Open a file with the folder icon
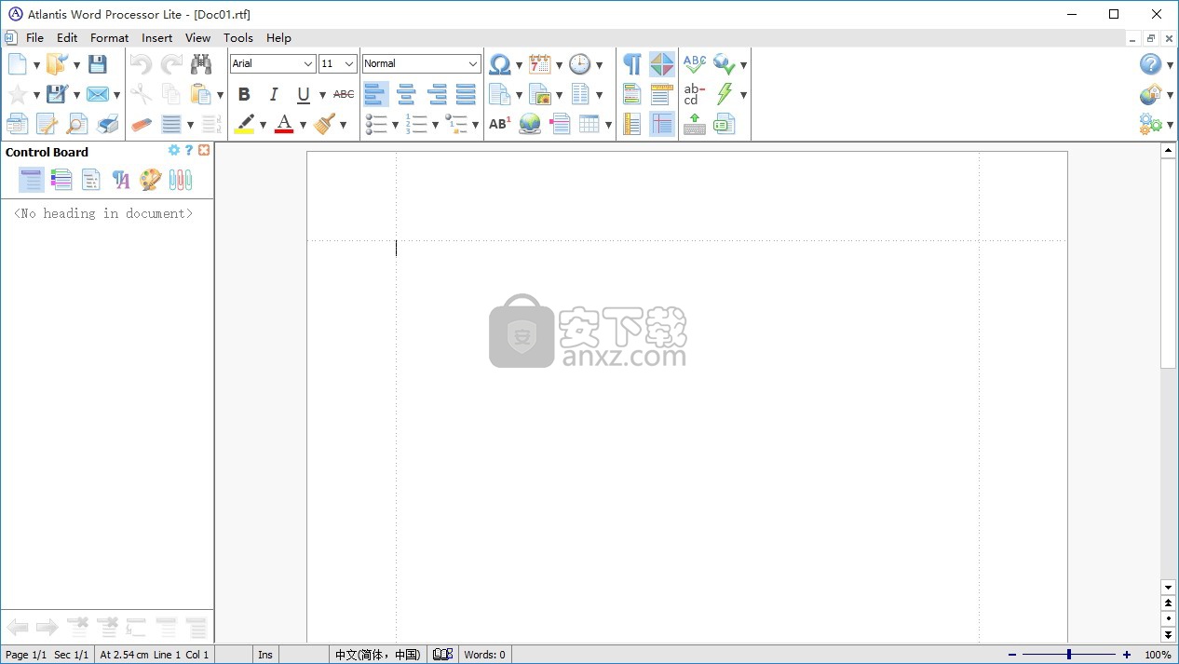The image size is (1179, 664). (58, 64)
